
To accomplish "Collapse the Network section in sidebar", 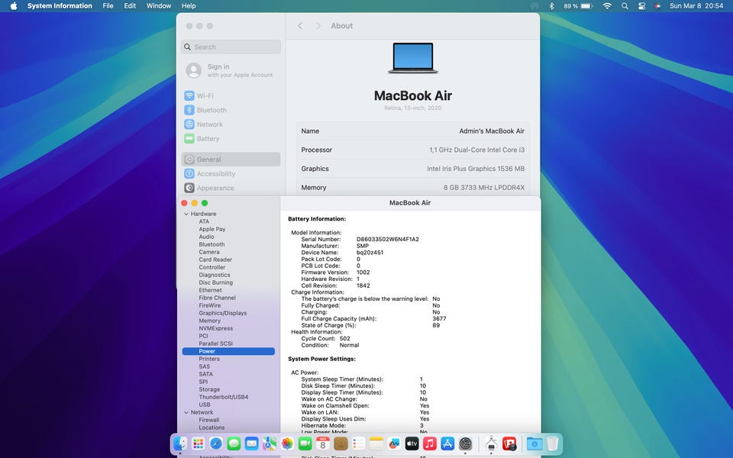I will coord(186,413).
